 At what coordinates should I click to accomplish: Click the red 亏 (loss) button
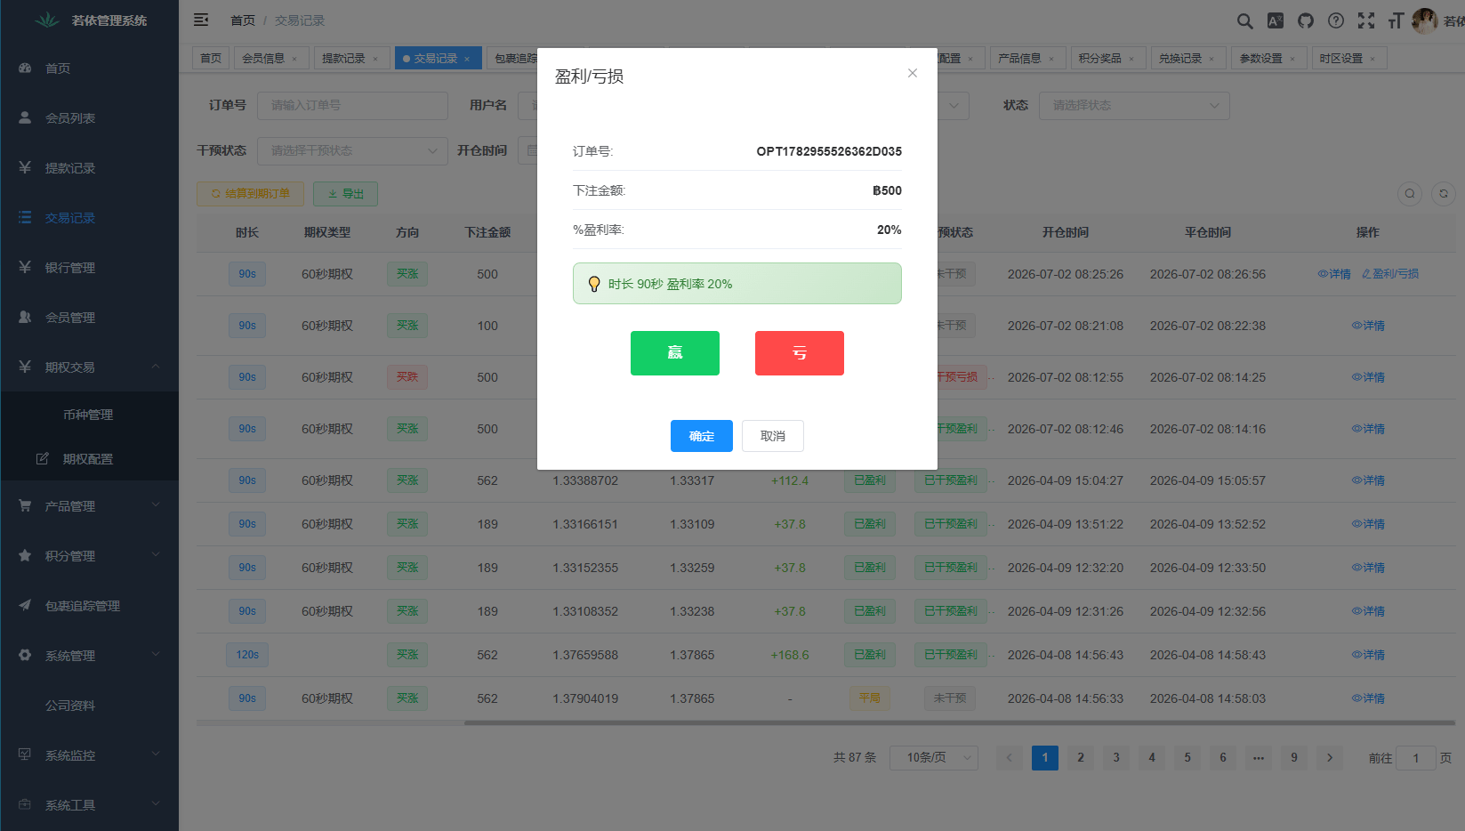(x=799, y=353)
